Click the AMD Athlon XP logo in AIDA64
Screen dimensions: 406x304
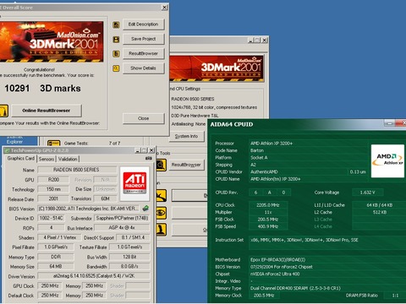(x=387, y=160)
